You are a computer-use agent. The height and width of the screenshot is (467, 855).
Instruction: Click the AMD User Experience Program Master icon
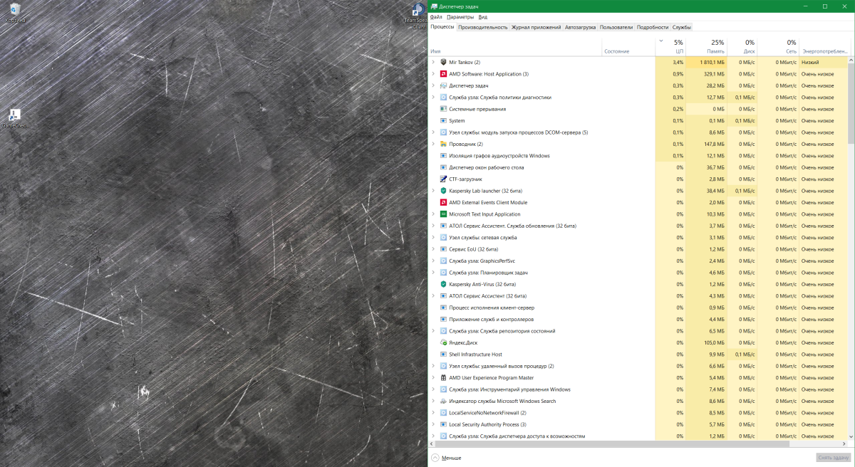443,378
